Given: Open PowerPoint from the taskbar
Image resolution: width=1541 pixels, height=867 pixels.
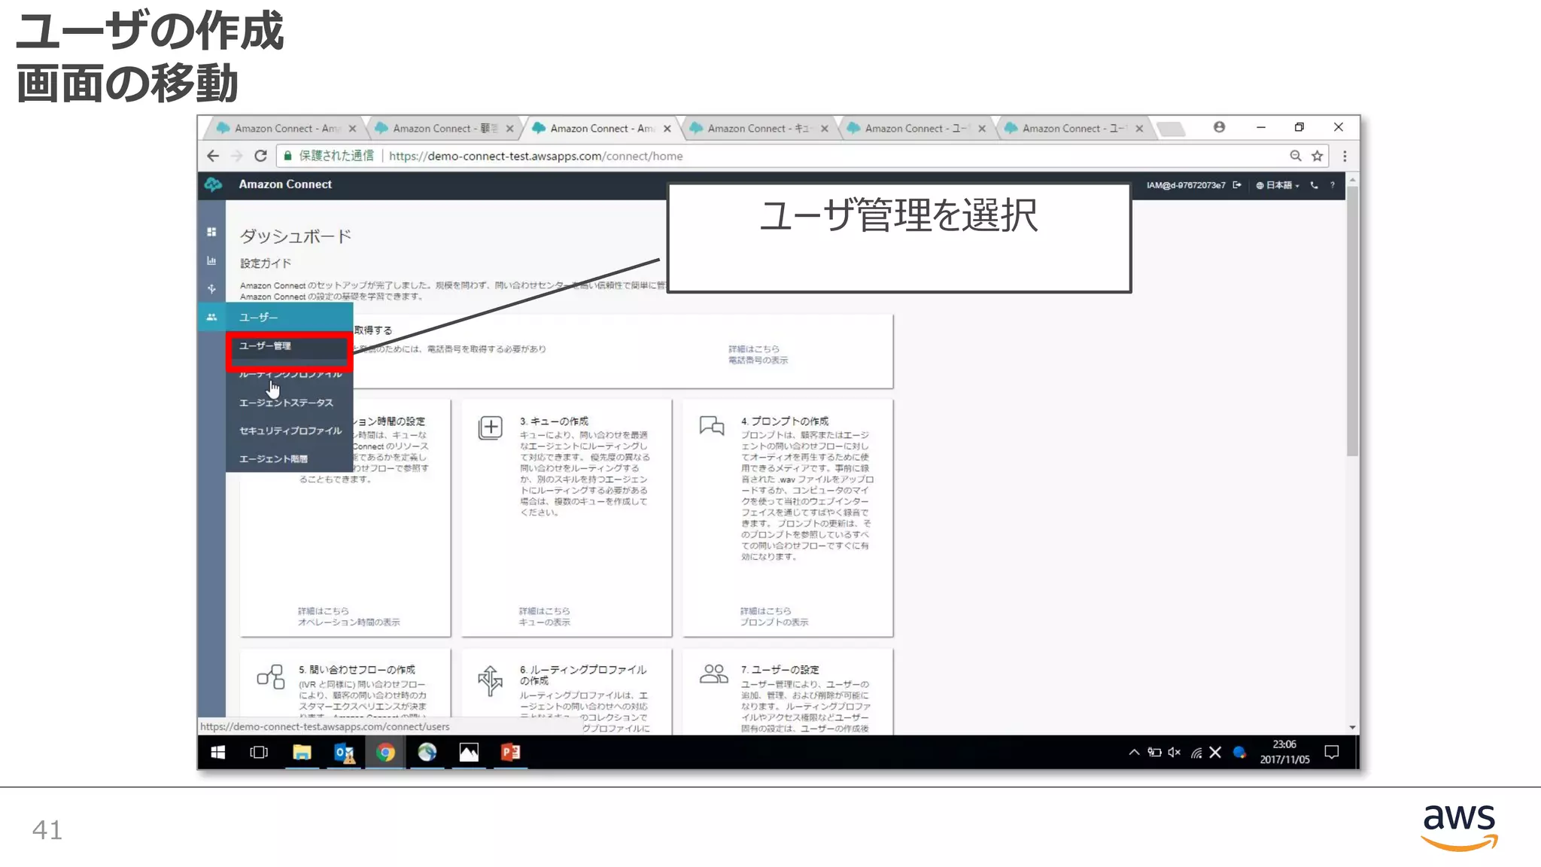Looking at the screenshot, I should [511, 753].
